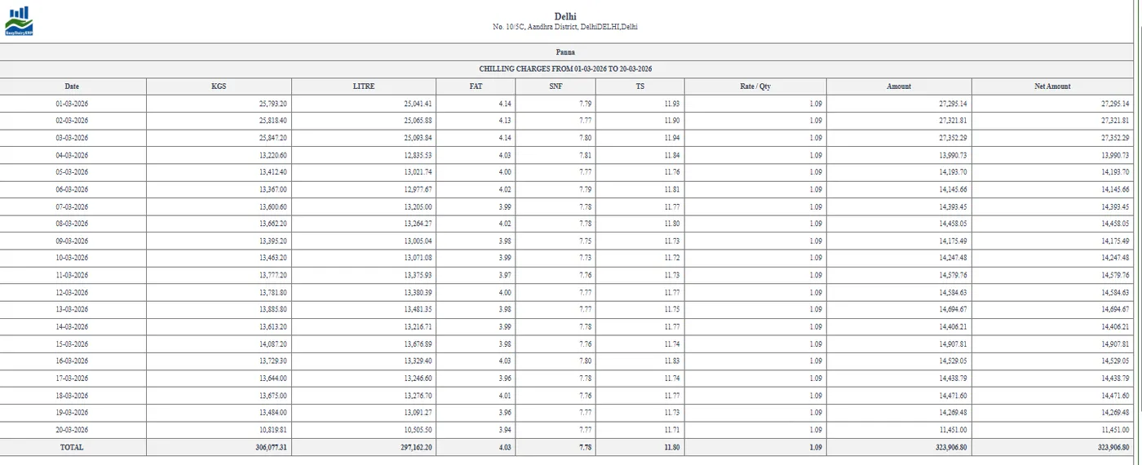Click '11,451.00' in the Amount column
This screenshot has height=465, width=1142.
[953, 429]
